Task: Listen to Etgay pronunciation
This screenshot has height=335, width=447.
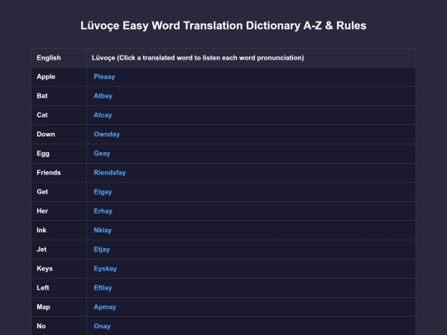Action: coord(103,192)
